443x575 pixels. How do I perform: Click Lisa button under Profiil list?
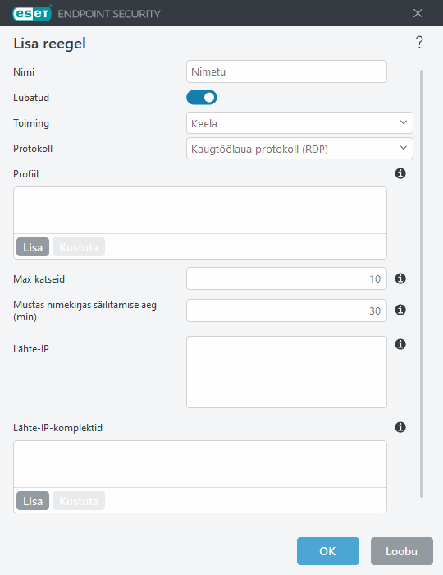(x=33, y=246)
